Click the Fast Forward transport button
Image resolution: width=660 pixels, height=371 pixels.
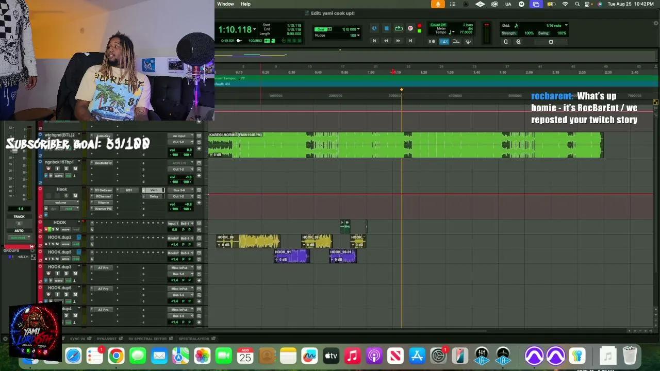[x=398, y=41]
